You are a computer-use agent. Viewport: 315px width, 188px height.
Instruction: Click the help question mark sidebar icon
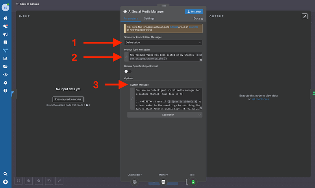(x=6, y=91)
